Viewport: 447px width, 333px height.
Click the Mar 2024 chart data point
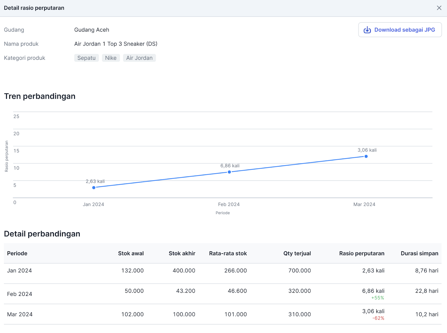coord(366,156)
